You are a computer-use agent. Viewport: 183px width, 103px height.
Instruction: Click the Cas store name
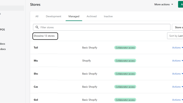coord(36,87)
